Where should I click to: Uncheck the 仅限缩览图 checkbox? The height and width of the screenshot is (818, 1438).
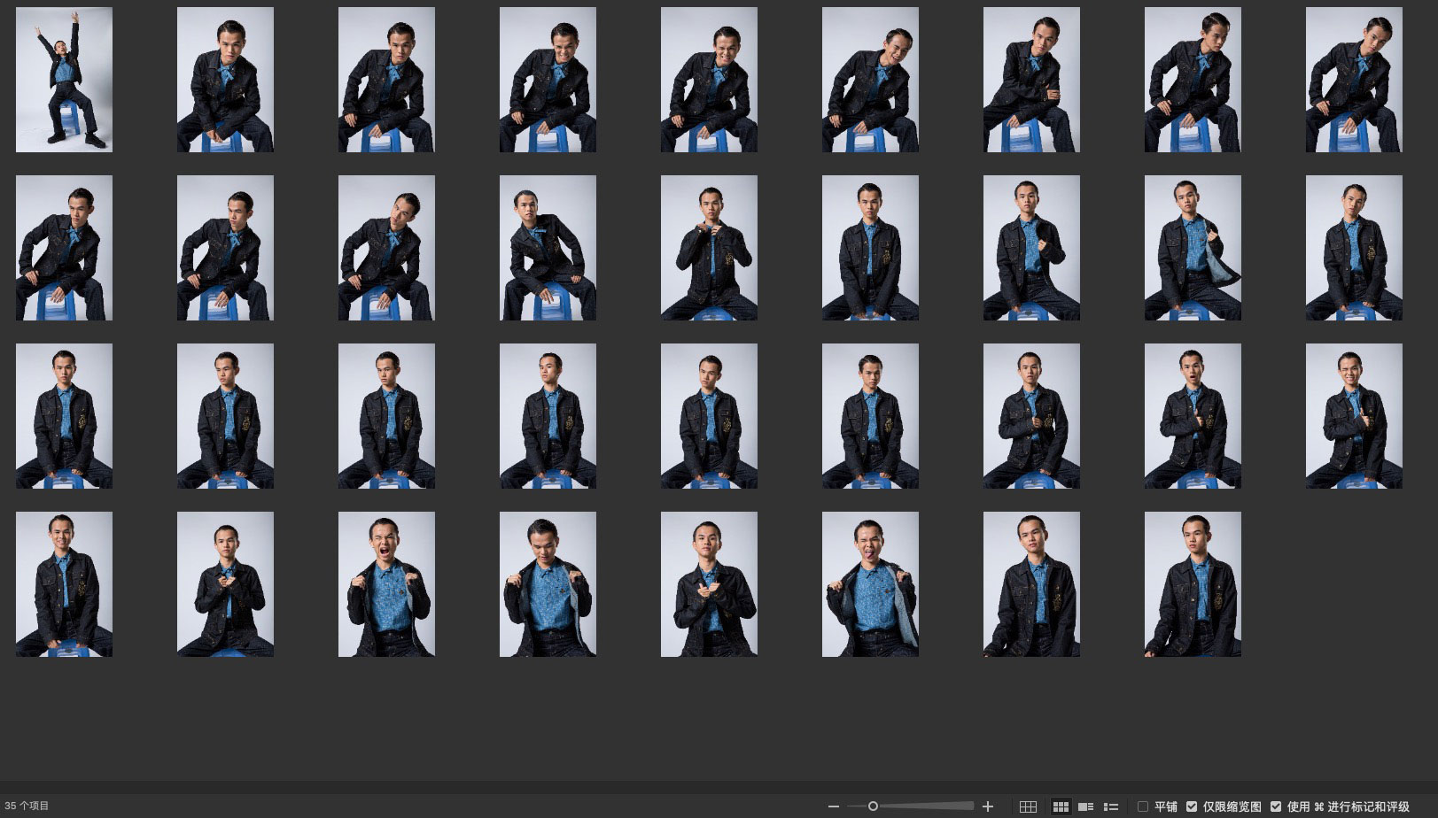(1192, 806)
